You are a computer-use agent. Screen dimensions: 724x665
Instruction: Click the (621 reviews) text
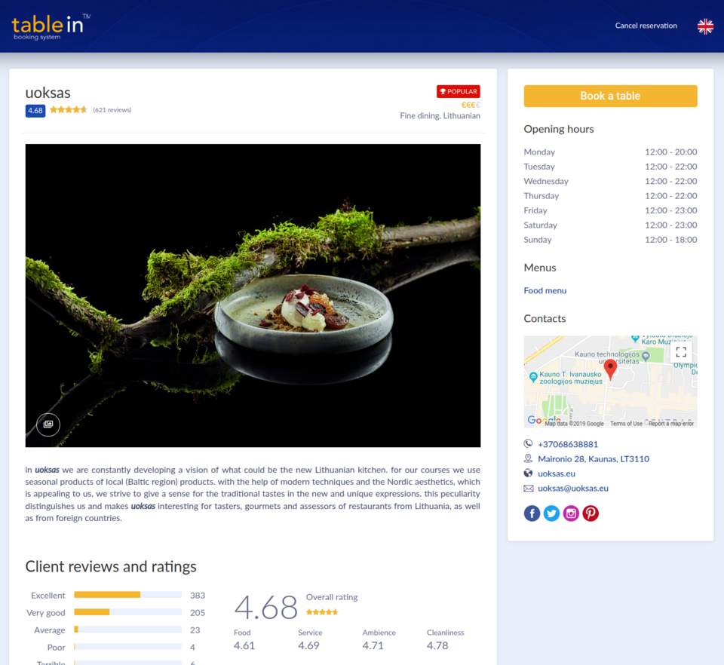coord(112,110)
